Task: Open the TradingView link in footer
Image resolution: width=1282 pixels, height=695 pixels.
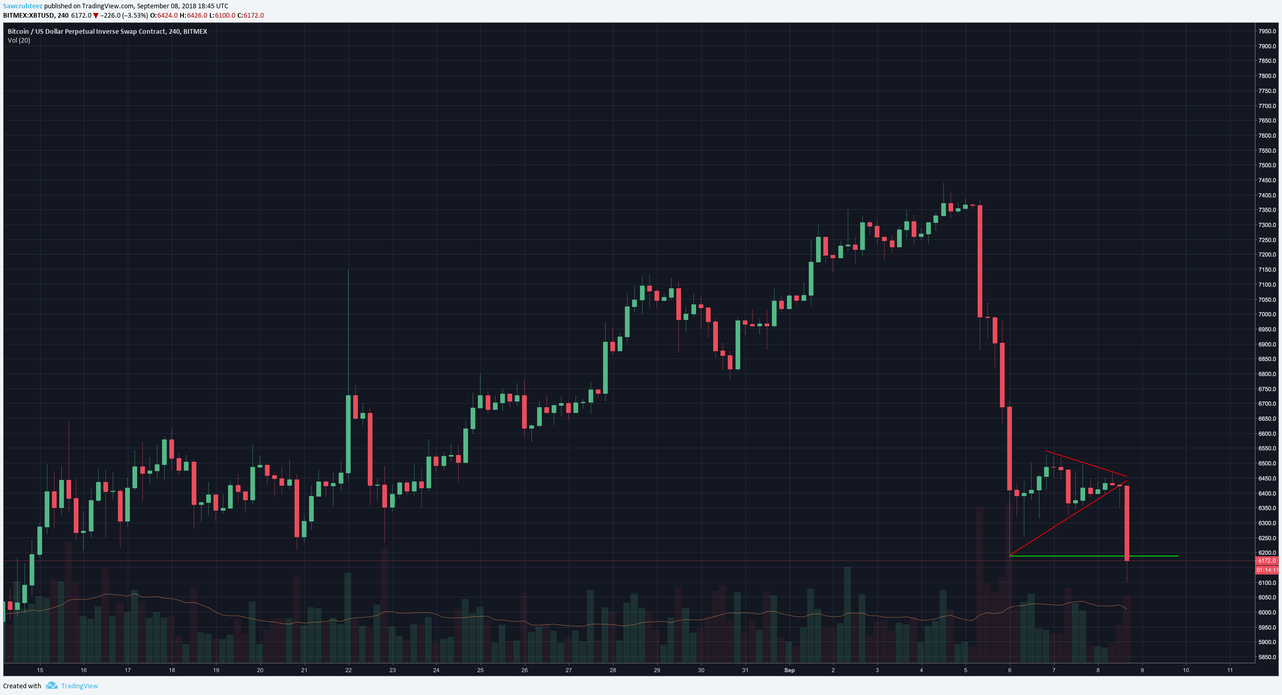Action: (79, 686)
